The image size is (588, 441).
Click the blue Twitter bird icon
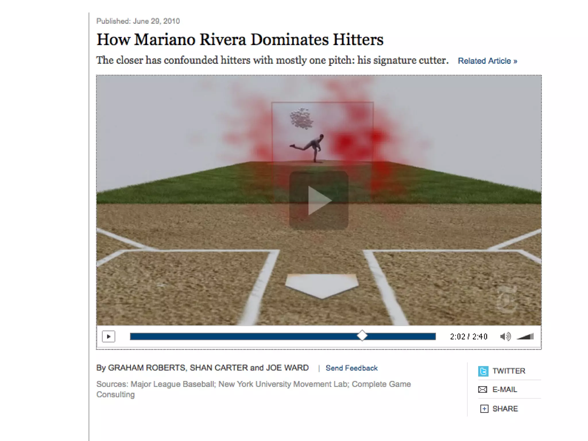[x=483, y=371]
